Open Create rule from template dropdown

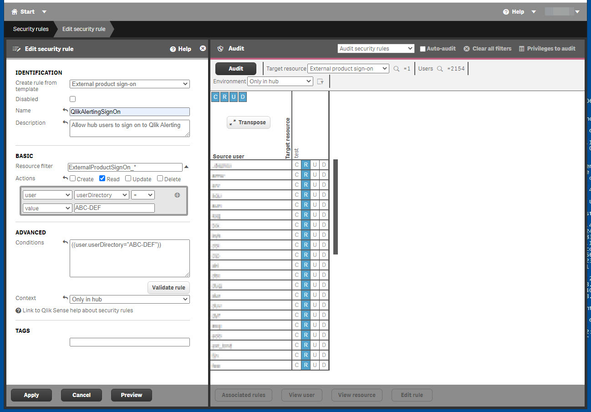[x=130, y=84]
